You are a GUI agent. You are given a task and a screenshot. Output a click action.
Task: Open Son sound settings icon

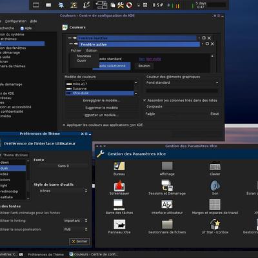coord(215,186)
